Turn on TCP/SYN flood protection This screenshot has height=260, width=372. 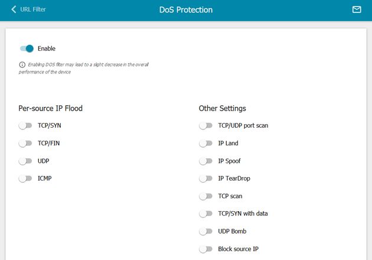coord(25,125)
